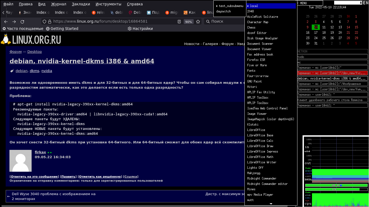Launch mpv Media Player from menu
369x207 pixels.
pyautogui.click(x=271, y=195)
